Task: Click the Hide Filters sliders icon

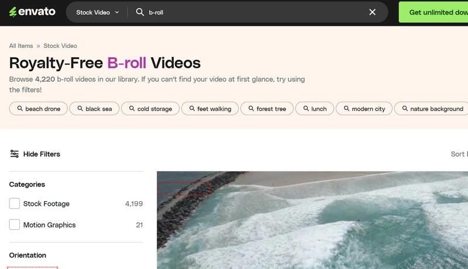Action: pos(14,154)
